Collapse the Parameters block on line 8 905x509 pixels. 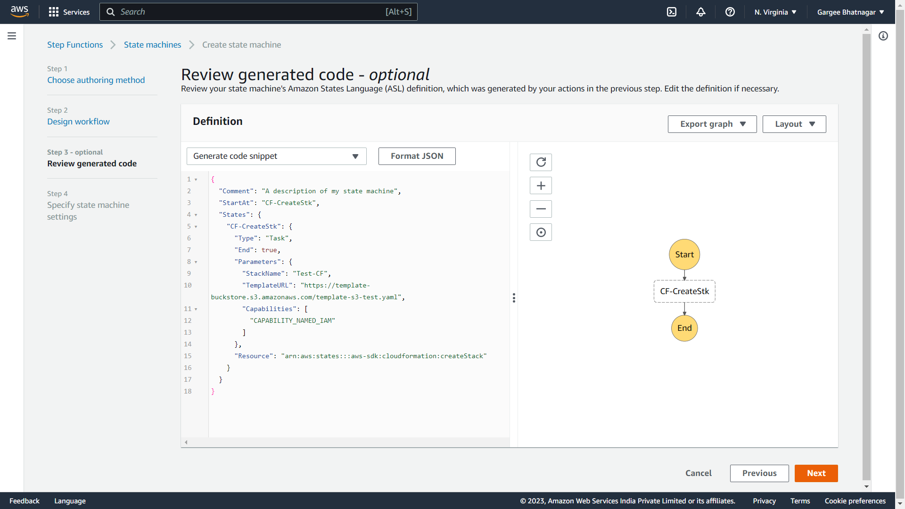pos(196,262)
